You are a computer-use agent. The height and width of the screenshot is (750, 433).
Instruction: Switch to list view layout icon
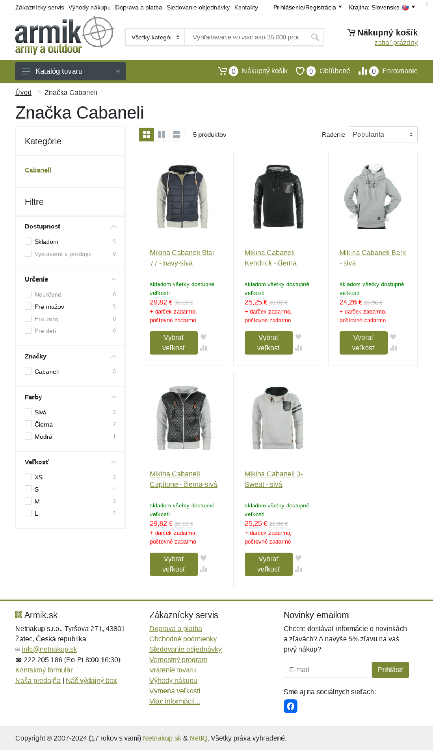(177, 135)
